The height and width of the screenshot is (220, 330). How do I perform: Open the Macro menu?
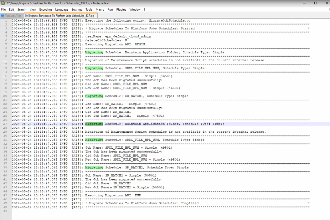[100, 9]
